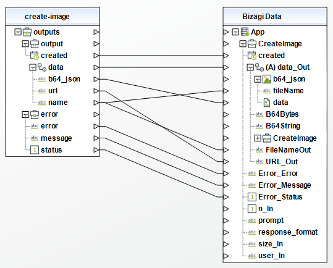Click the App entity table icon
This screenshot has height=268, width=333.
coord(245,32)
